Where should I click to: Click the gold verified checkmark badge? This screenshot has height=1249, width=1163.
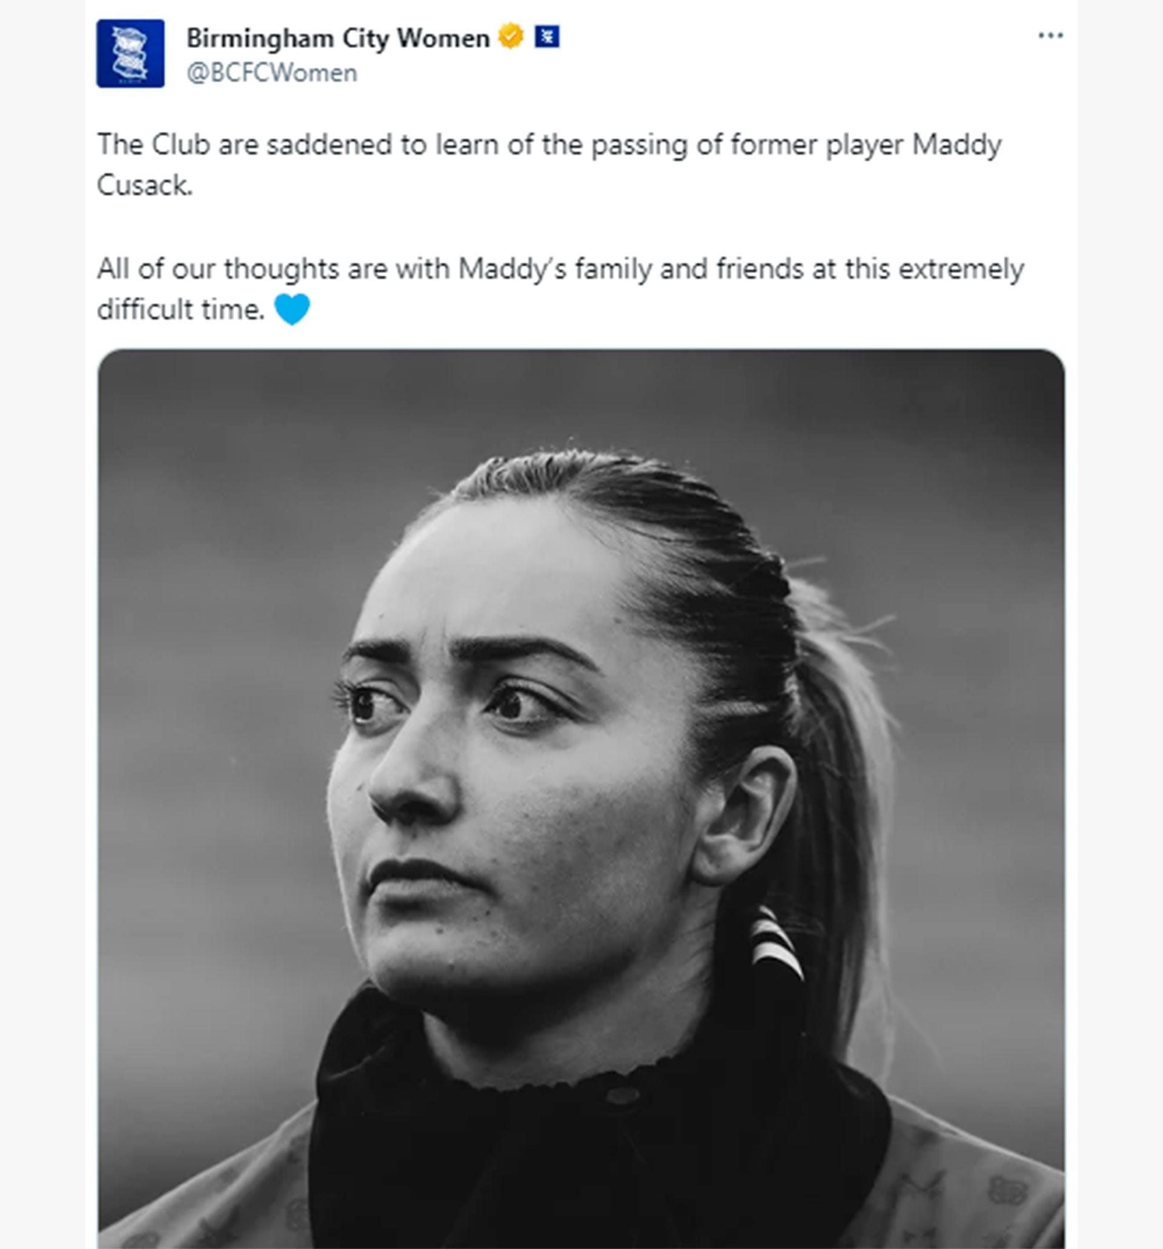[x=511, y=36]
